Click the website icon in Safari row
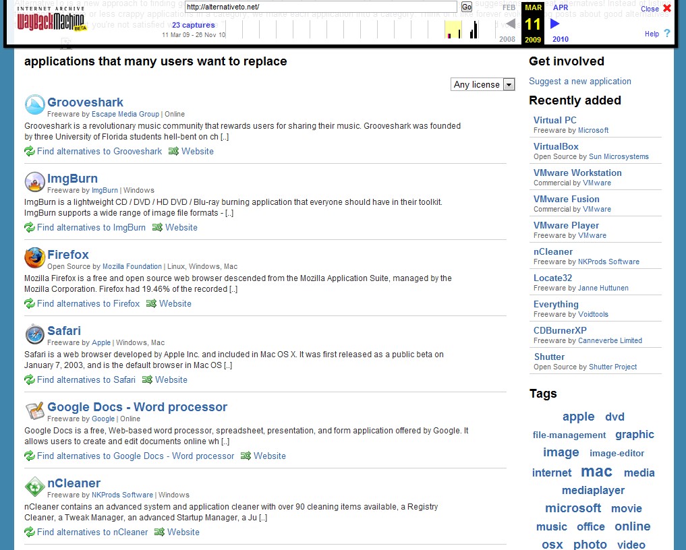This screenshot has width=686, height=550. pos(147,379)
